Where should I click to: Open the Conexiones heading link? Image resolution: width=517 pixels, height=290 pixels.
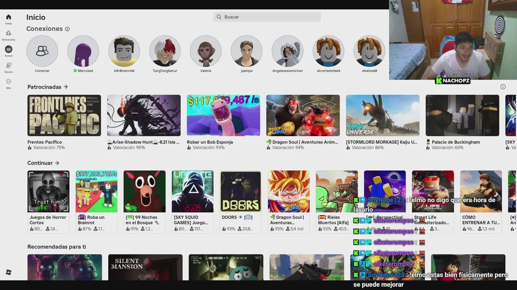44,29
